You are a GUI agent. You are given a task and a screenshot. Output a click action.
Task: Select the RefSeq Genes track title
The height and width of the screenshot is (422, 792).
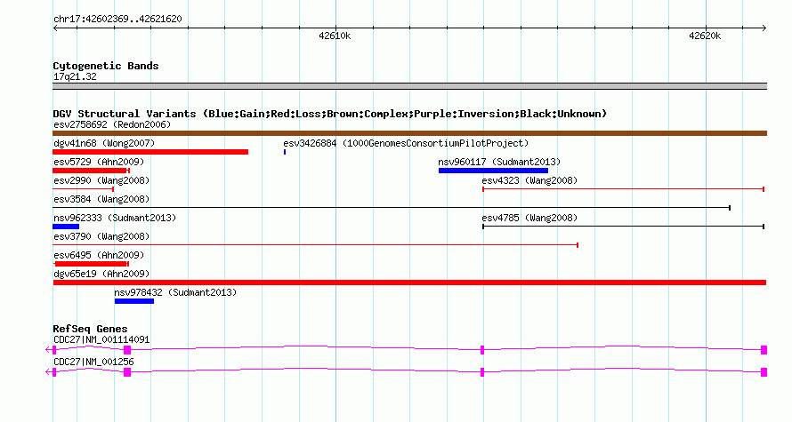[90, 329]
